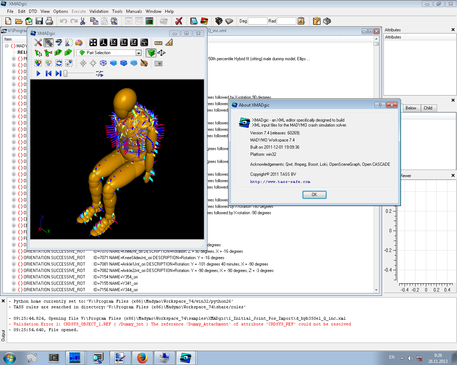Click the ruler measure icon
Viewport: 457px width, 365px height.
[158, 43]
